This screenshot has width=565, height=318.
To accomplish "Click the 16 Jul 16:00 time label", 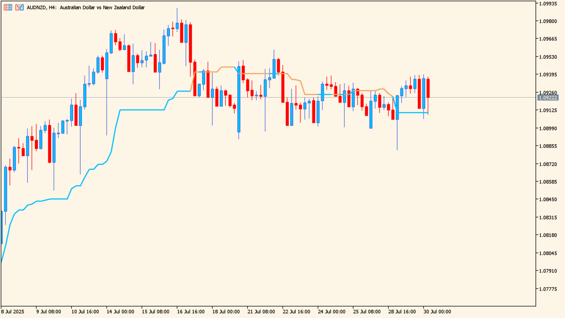I will pos(191,312).
